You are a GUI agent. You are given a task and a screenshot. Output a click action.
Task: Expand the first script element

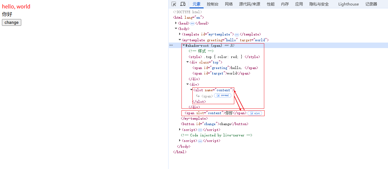(x=180, y=130)
